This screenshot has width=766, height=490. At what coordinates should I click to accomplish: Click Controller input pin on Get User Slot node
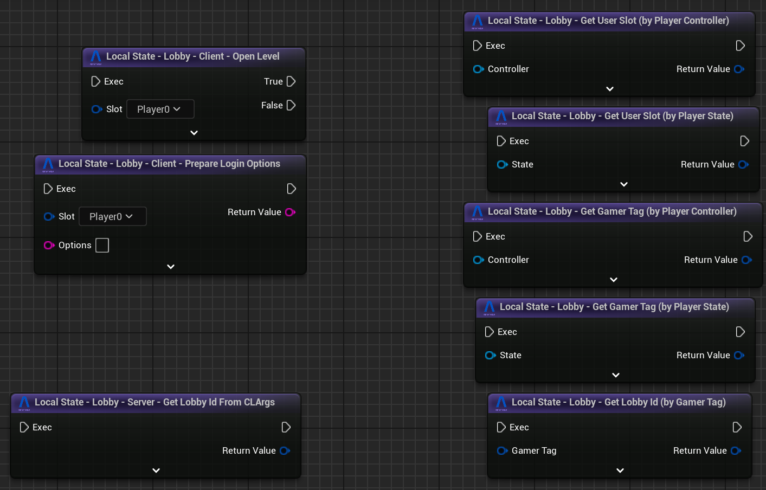click(478, 69)
